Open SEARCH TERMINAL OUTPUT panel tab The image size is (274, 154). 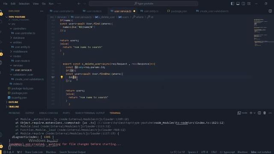click(90, 113)
